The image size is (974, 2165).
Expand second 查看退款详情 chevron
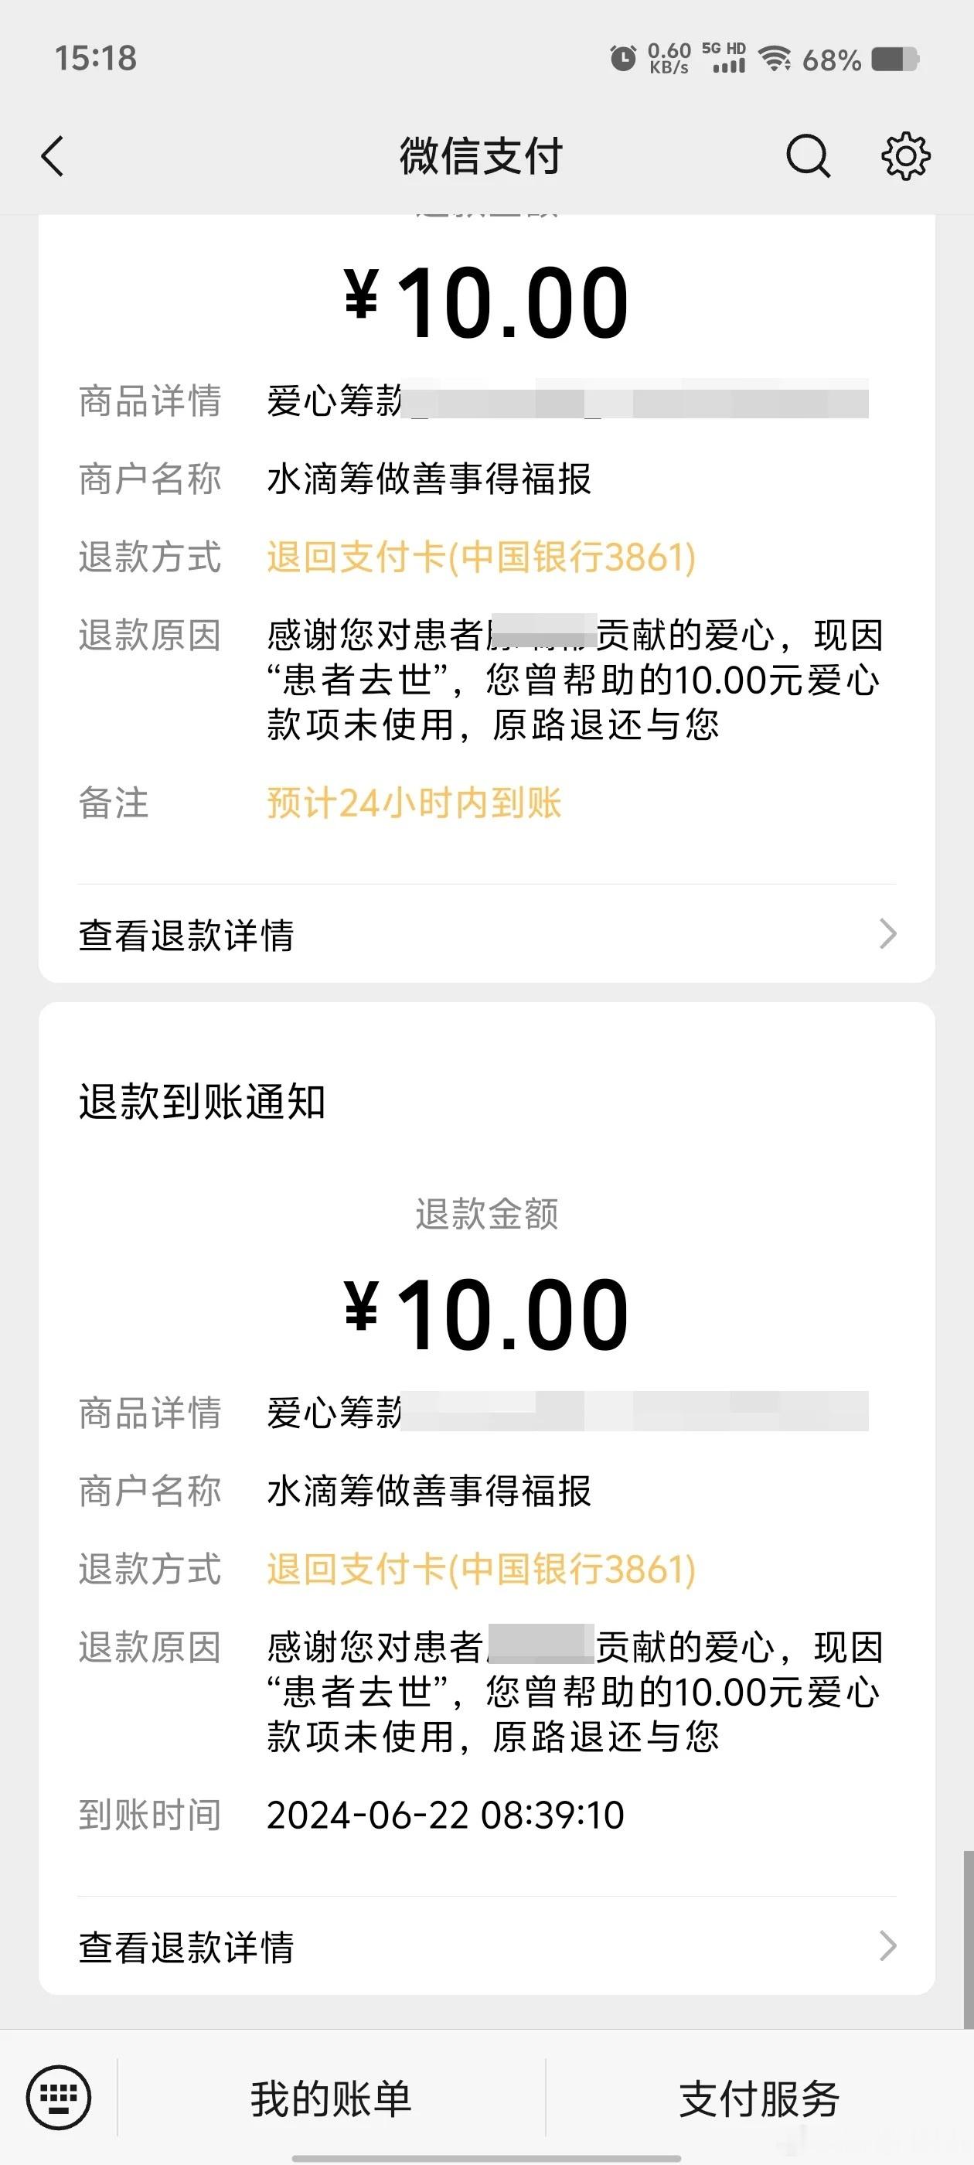tap(887, 1945)
